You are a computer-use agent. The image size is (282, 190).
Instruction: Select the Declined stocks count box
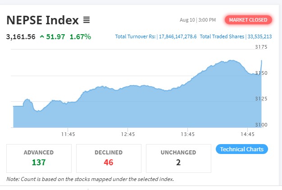coord(108,158)
